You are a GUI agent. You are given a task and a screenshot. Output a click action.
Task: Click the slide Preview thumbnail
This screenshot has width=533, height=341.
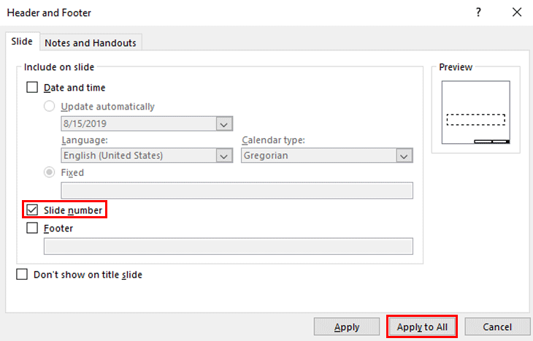[x=476, y=112]
